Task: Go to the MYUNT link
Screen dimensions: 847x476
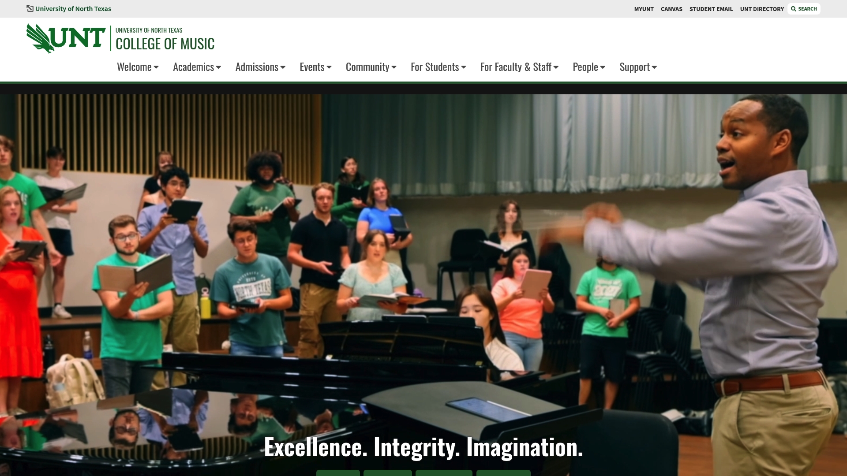Action: pos(644,9)
